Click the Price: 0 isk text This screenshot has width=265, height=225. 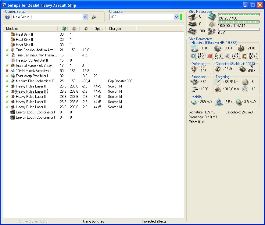click(197, 122)
